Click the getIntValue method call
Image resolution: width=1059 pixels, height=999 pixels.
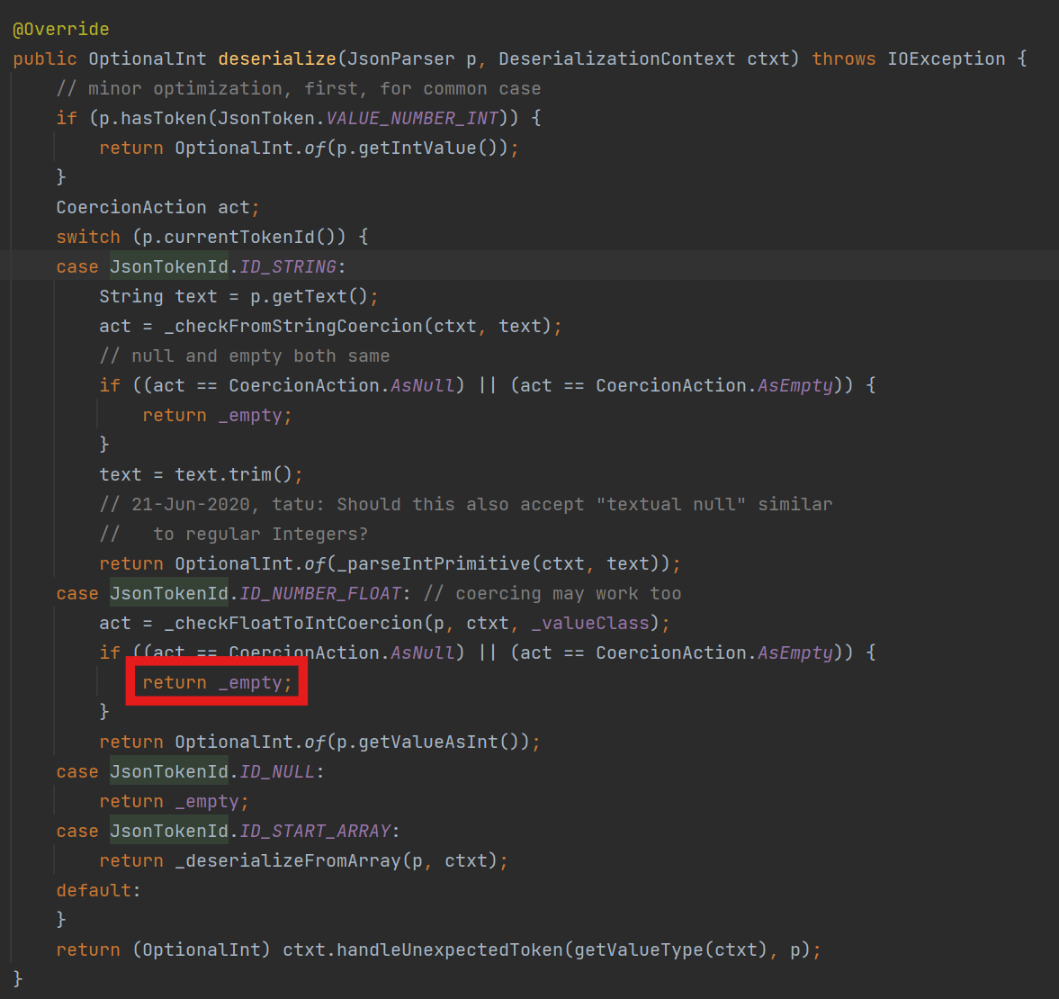(x=417, y=148)
